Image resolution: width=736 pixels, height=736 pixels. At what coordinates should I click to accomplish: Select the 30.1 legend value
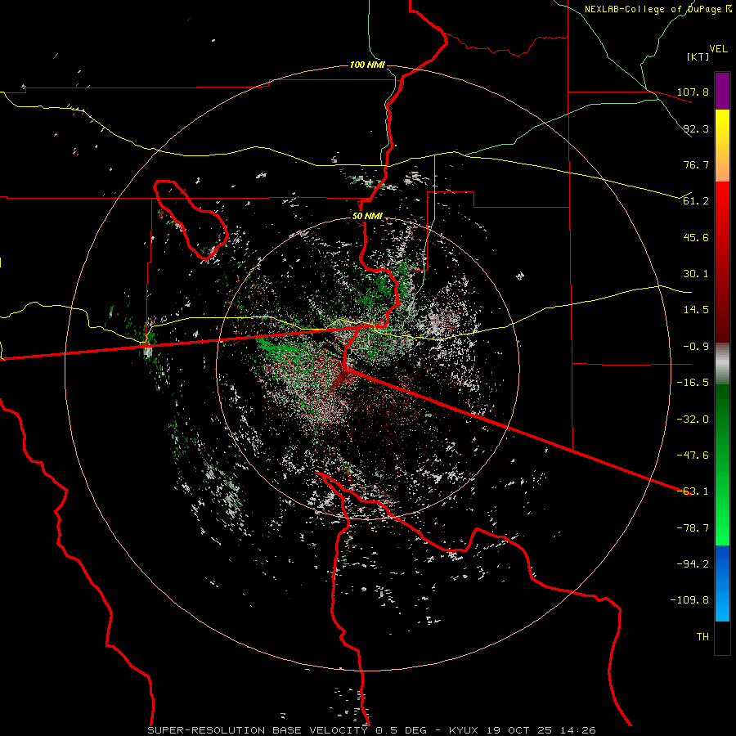point(696,274)
